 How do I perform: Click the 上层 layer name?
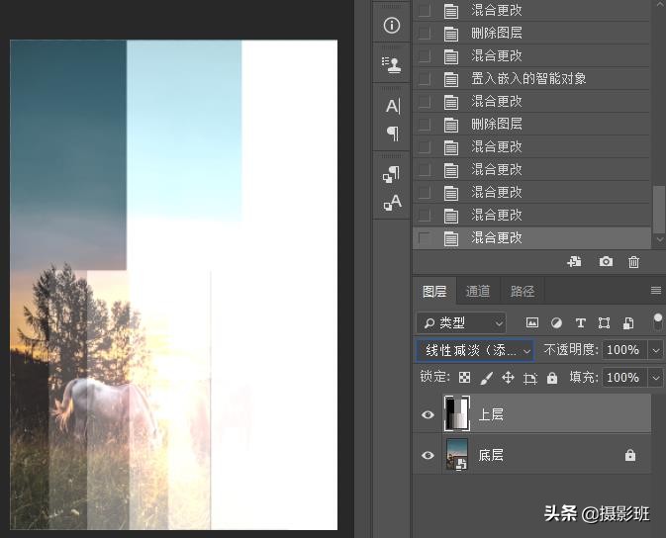491,414
